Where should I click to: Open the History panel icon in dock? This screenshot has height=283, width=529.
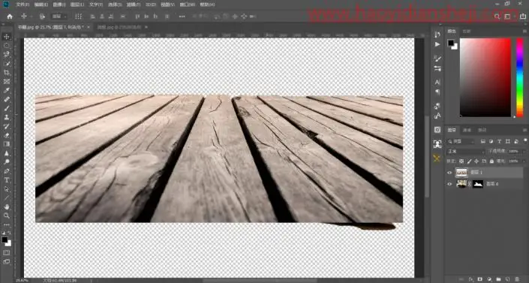[x=437, y=35]
